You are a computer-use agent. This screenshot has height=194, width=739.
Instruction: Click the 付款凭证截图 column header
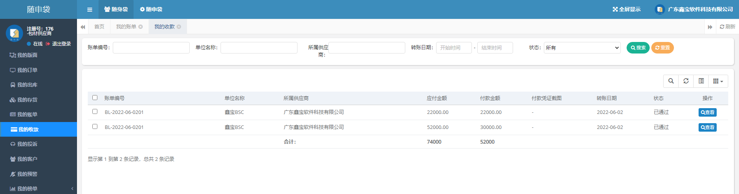(x=547, y=98)
